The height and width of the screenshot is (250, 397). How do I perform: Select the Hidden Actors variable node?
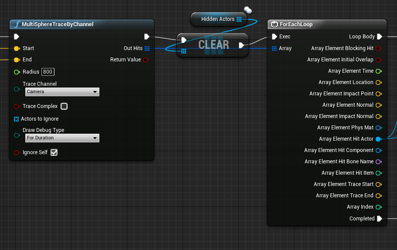[x=219, y=19]
